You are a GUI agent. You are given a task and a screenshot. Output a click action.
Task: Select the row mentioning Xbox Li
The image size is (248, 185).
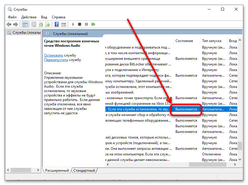(171, 104)
